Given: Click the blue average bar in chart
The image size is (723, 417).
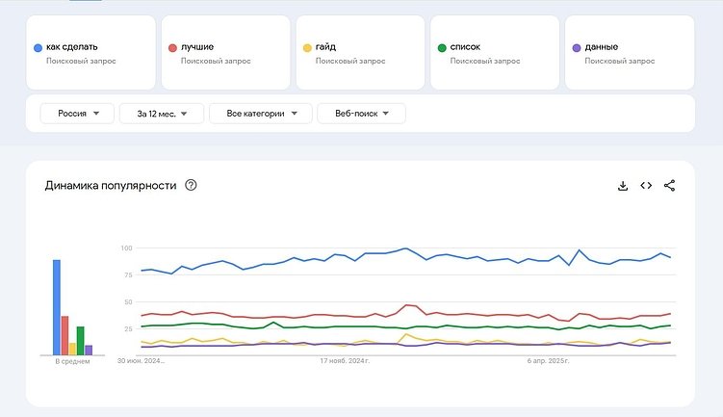Looking at the screenshot, I should pyautogui.click(x=57, y=308).
